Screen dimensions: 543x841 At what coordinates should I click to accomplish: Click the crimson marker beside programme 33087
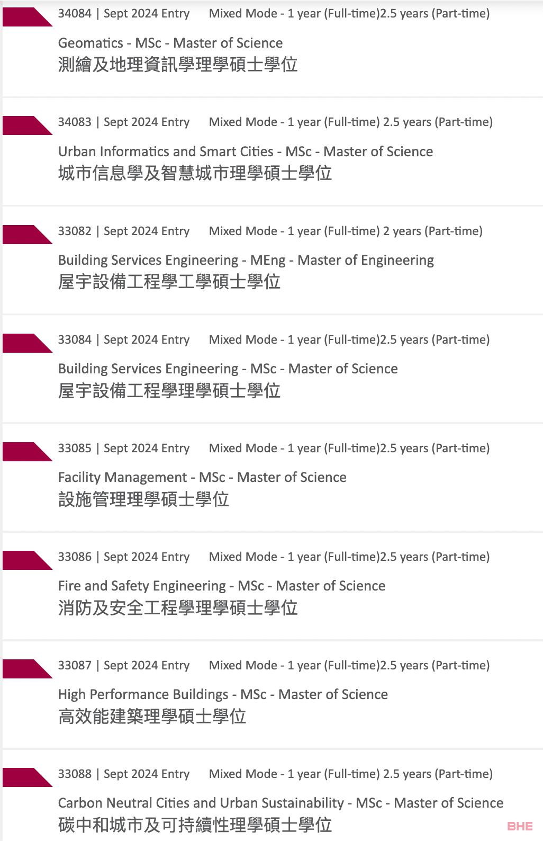coord(28,669)
